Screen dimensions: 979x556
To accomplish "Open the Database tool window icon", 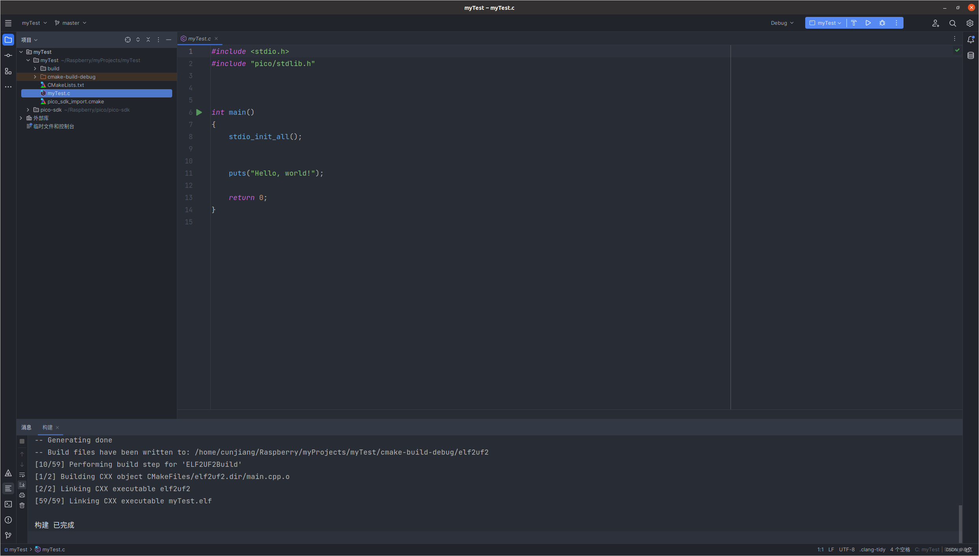I will (x=970, y=55).
